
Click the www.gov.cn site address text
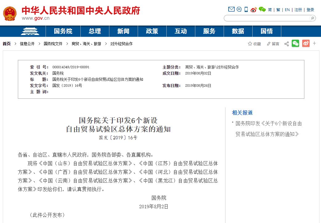click(x=36, y=18)
